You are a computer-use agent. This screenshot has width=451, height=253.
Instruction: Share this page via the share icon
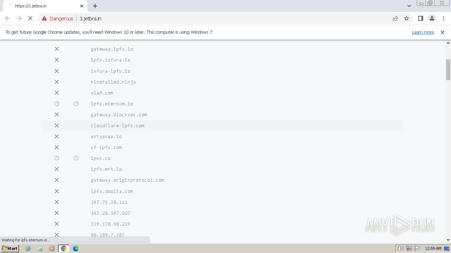point(395,18)
